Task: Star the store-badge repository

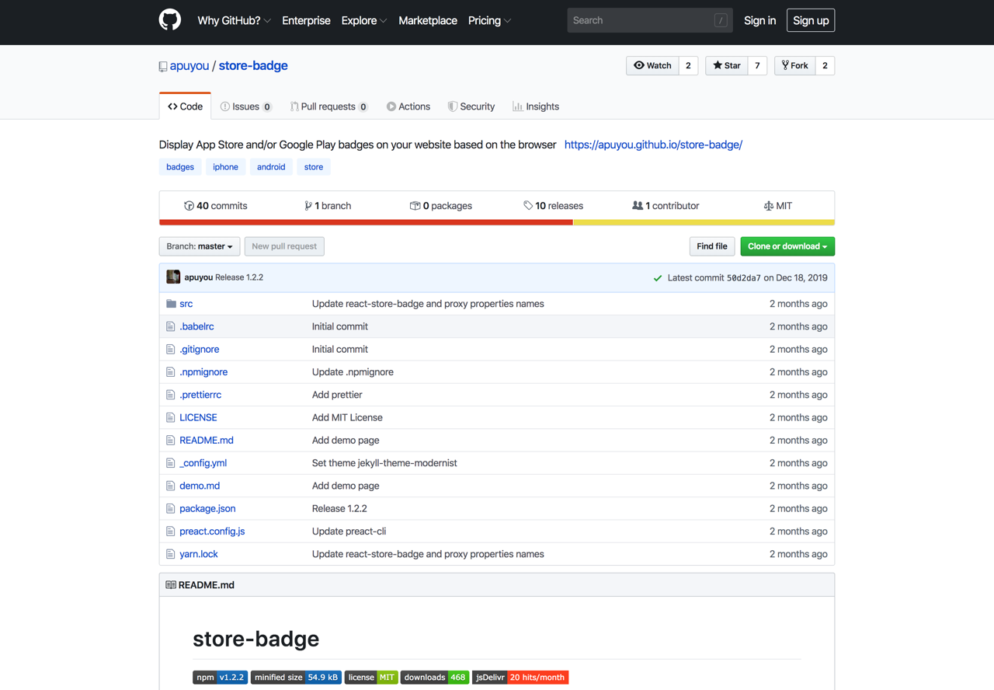Action: click(x=727, y=65)
